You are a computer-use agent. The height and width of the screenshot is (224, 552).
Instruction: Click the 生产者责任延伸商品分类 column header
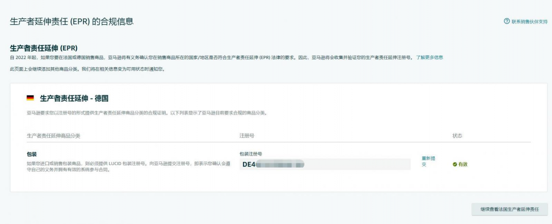pos(54,136)
